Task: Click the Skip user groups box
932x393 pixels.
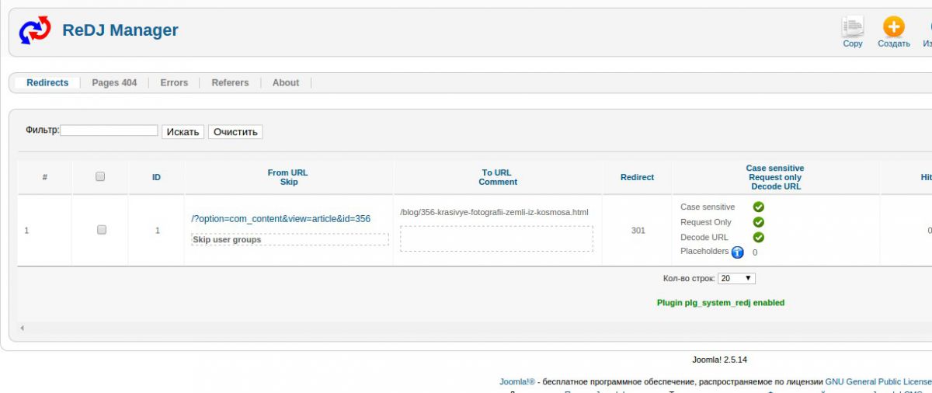Action: click(x=290, y=239)
